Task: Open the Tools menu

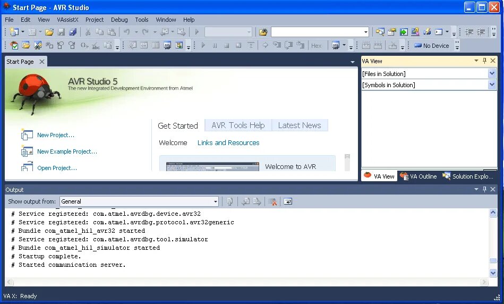Action: pyautogui.click(x=141, y=20)
